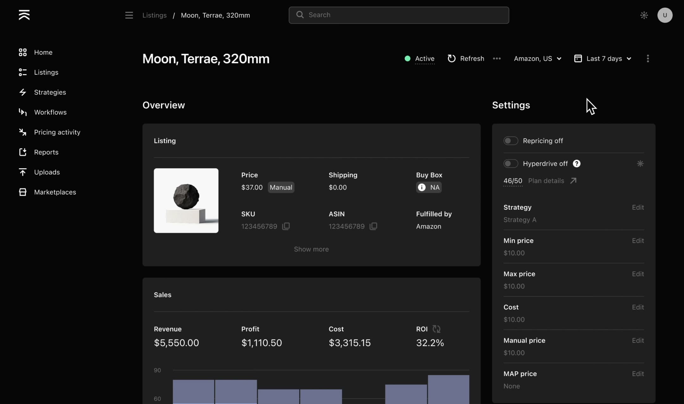Change the Last 7 days date range
The height and width of the screenshot is (404, 684).
pos(603,59)
